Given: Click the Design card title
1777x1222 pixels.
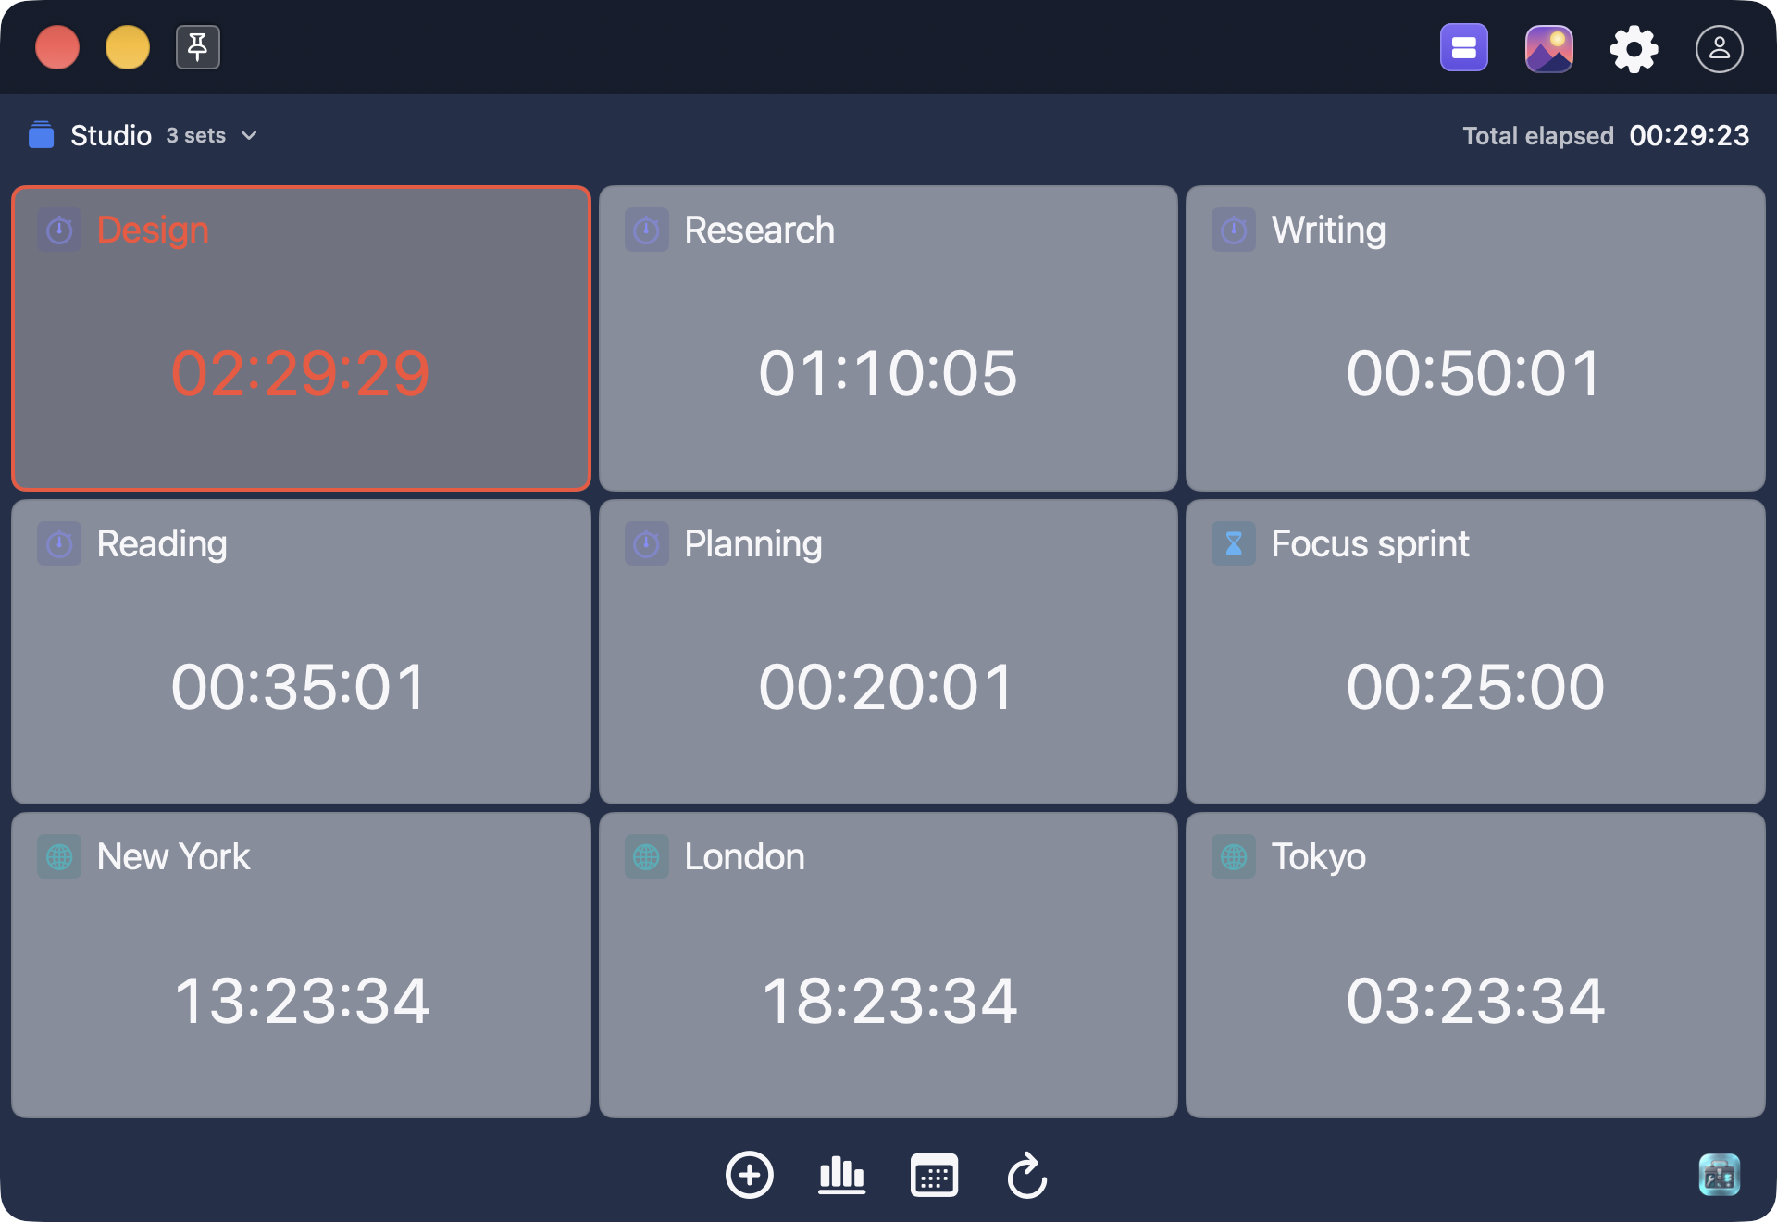Looking at the screenshot, I should coord(153,230).
